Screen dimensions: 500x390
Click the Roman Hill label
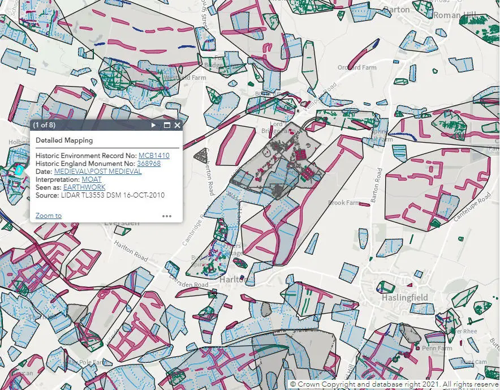[455, 15]
